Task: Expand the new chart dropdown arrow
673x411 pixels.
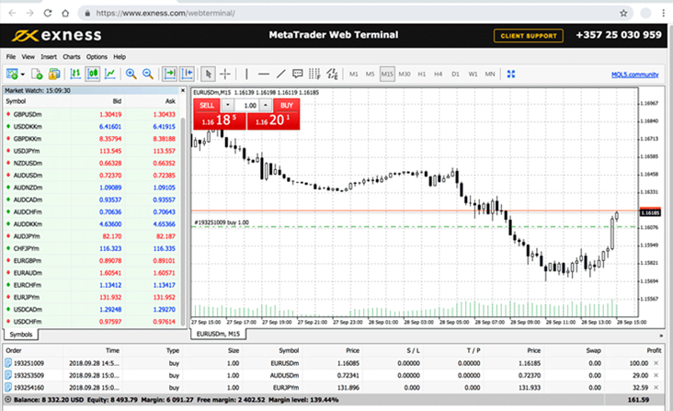Action: coord(23,74)
